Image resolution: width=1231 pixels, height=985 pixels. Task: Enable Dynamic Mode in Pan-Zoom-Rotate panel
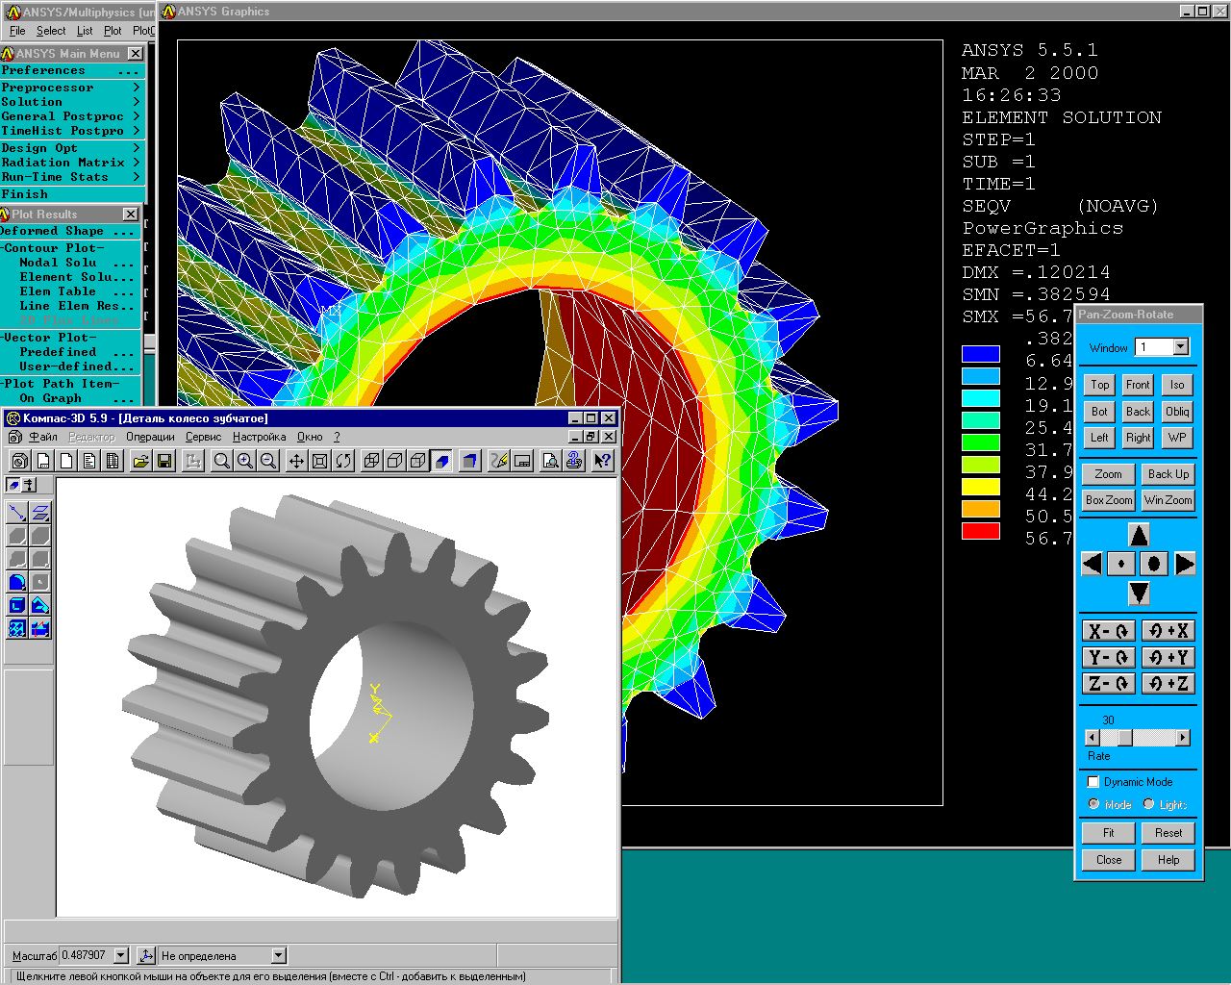(1093, 781)
